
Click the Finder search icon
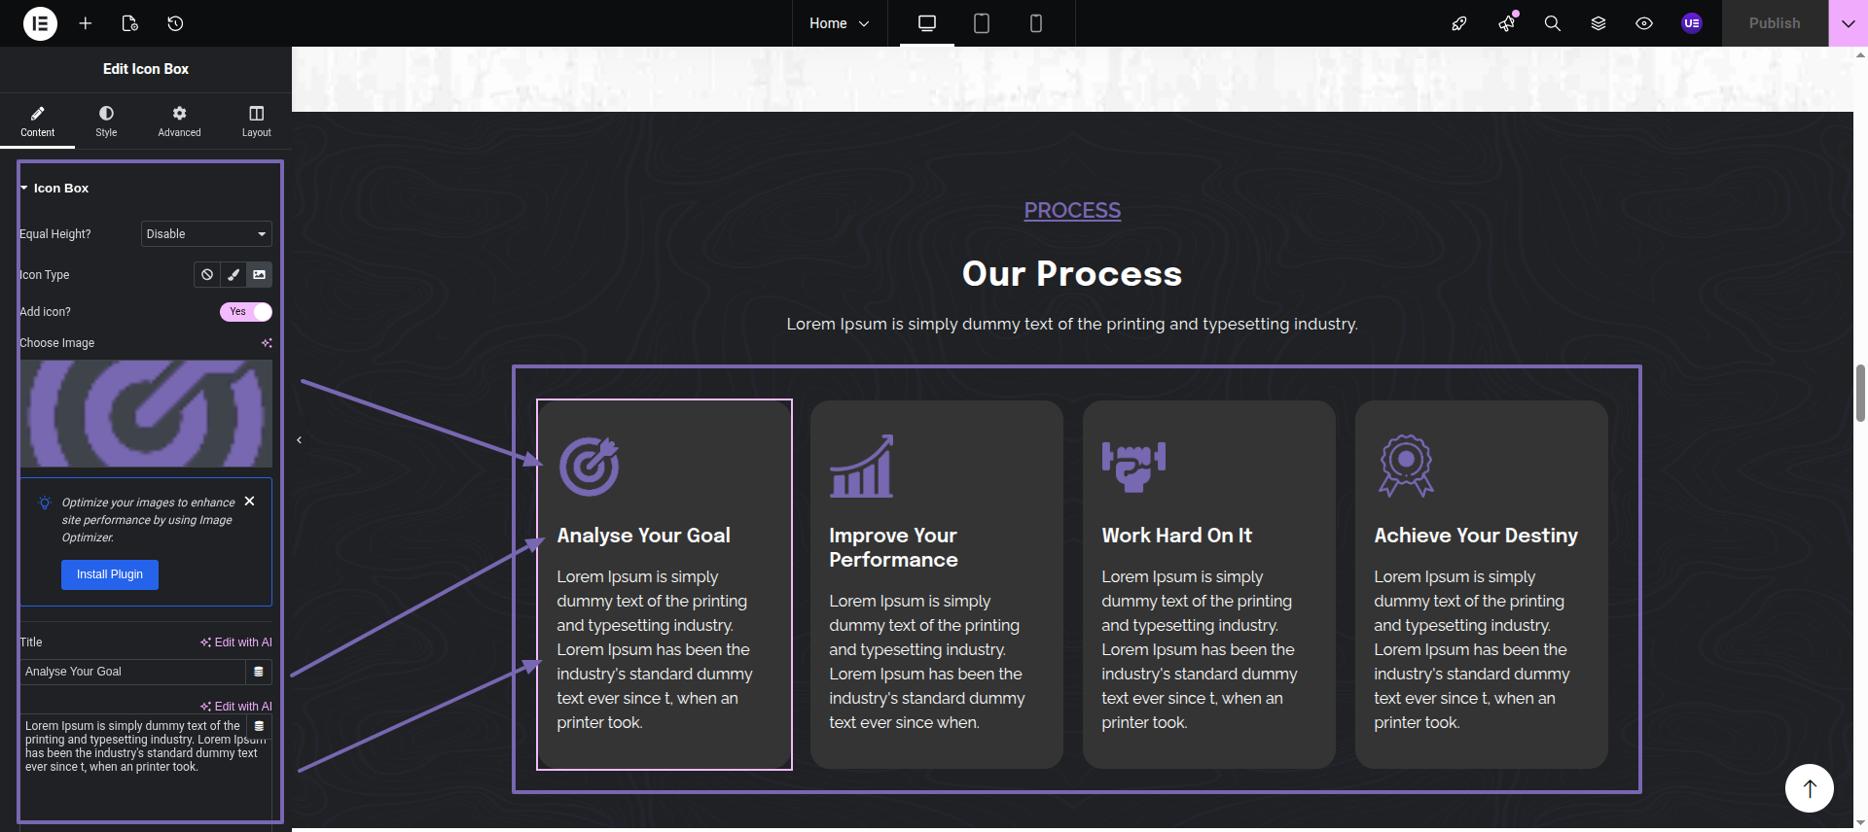(x=1552, y=23)
